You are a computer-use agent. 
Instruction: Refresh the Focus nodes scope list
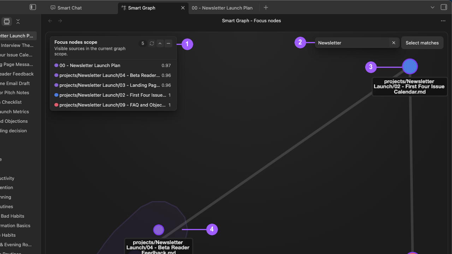click(x=152, y=43)
